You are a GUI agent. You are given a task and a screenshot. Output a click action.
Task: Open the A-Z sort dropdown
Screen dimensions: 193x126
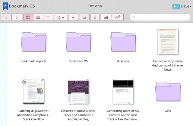pos(61,17)
